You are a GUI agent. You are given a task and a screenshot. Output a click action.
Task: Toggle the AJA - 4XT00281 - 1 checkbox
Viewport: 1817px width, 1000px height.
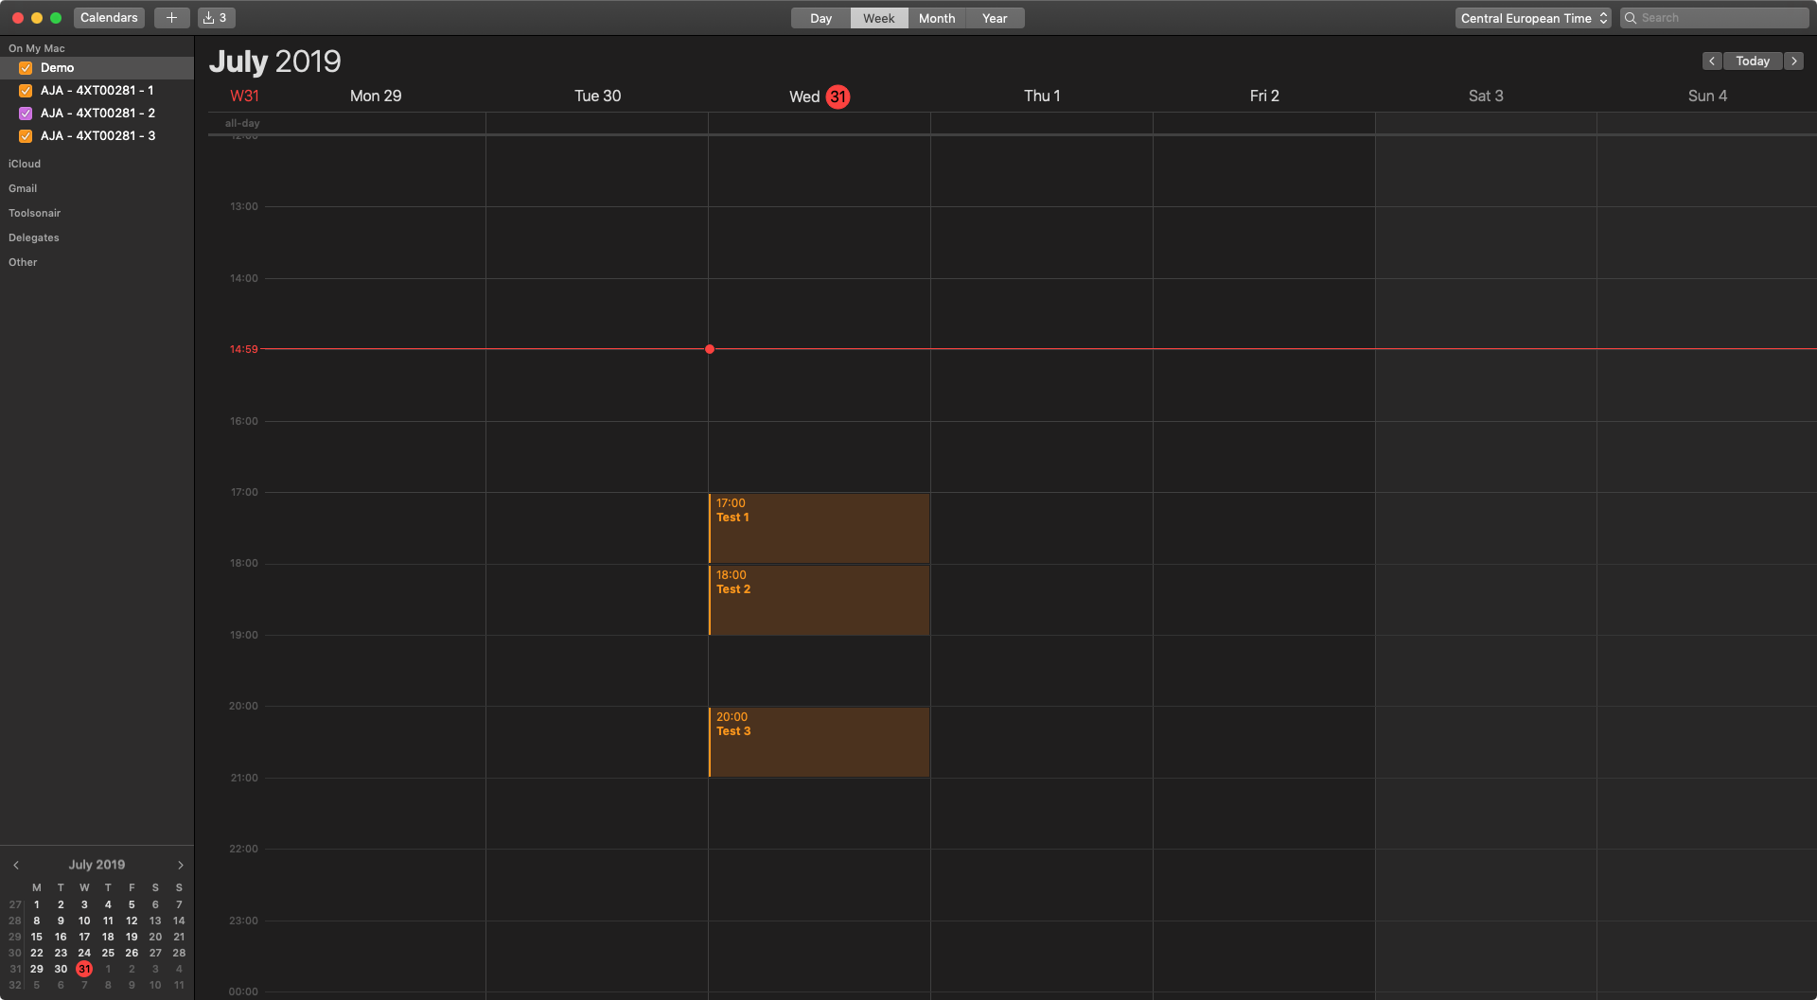coord(26,91)
